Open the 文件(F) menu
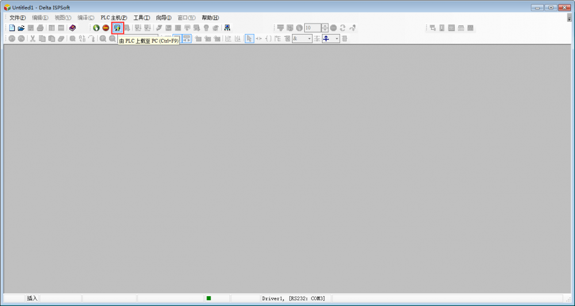The image size is (575, 306). coord(18,18)
